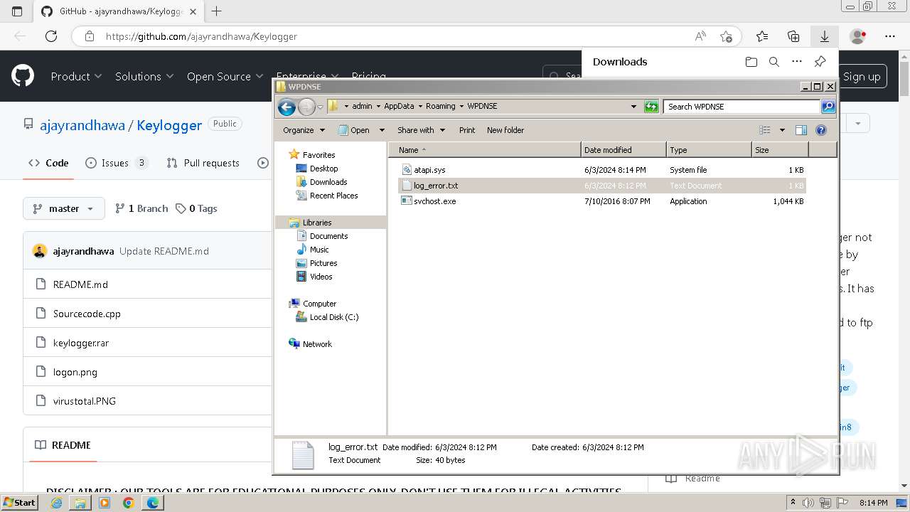Click Edge icon in taskbar
Screen dimensions: 910x512
153,503
